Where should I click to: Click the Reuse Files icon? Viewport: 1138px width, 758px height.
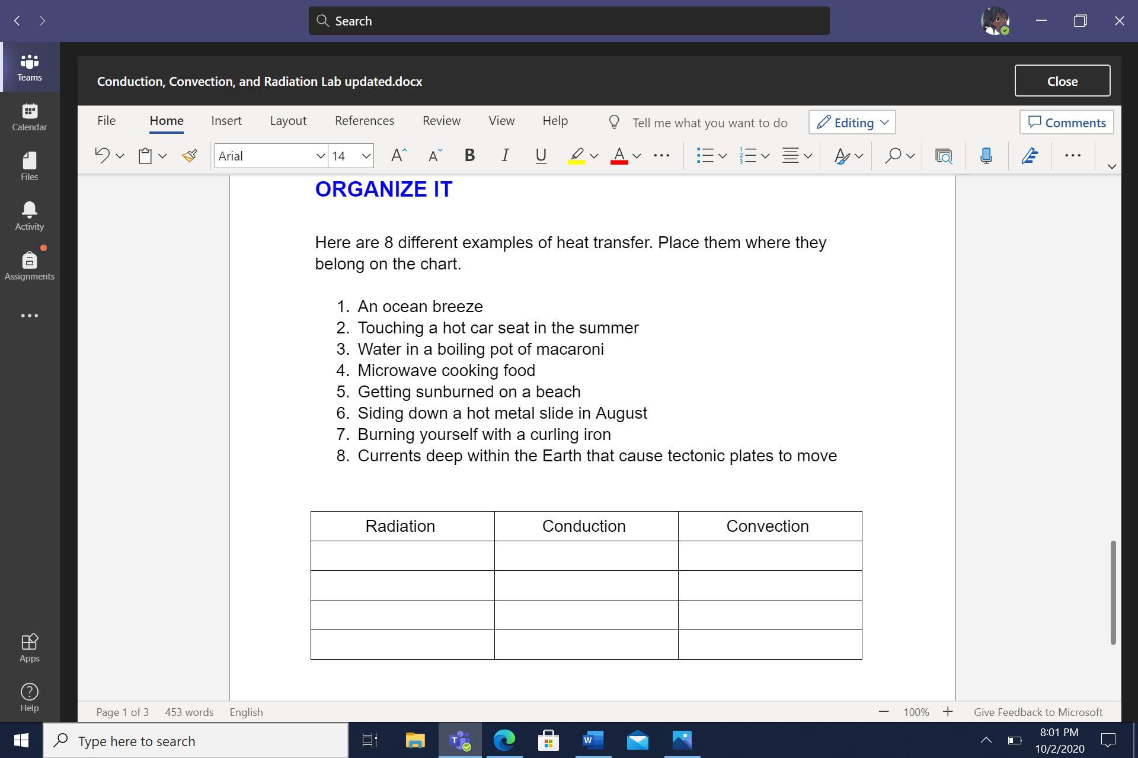(943, 156)
